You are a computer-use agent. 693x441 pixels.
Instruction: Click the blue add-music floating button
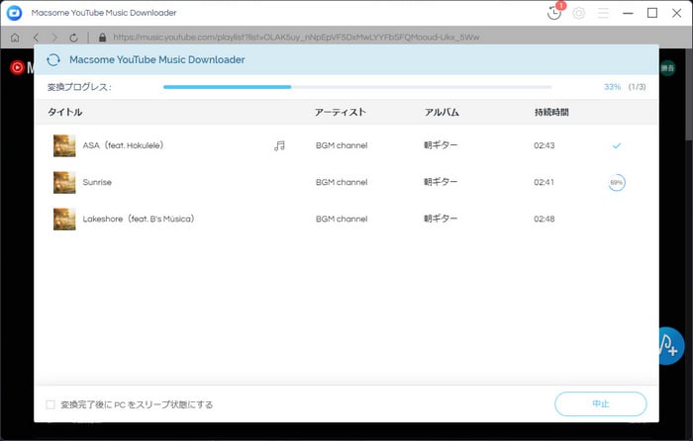(671, 346)
